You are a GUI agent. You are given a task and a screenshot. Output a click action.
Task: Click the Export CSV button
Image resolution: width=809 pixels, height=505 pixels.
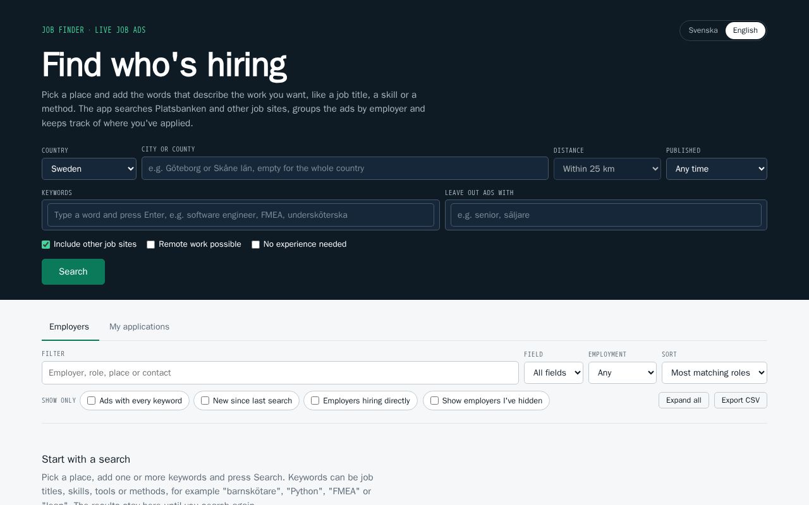coord(741,400)
